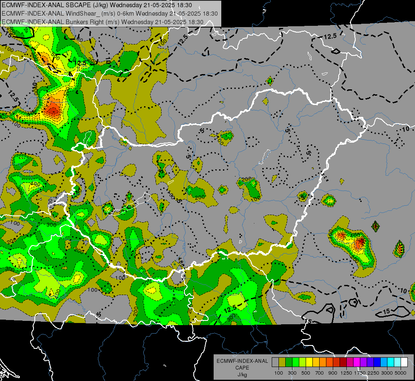Select the bright green 300 J/kg swatch
The image size is (415, 381).
pyautogui.click(x=295, y=362)
